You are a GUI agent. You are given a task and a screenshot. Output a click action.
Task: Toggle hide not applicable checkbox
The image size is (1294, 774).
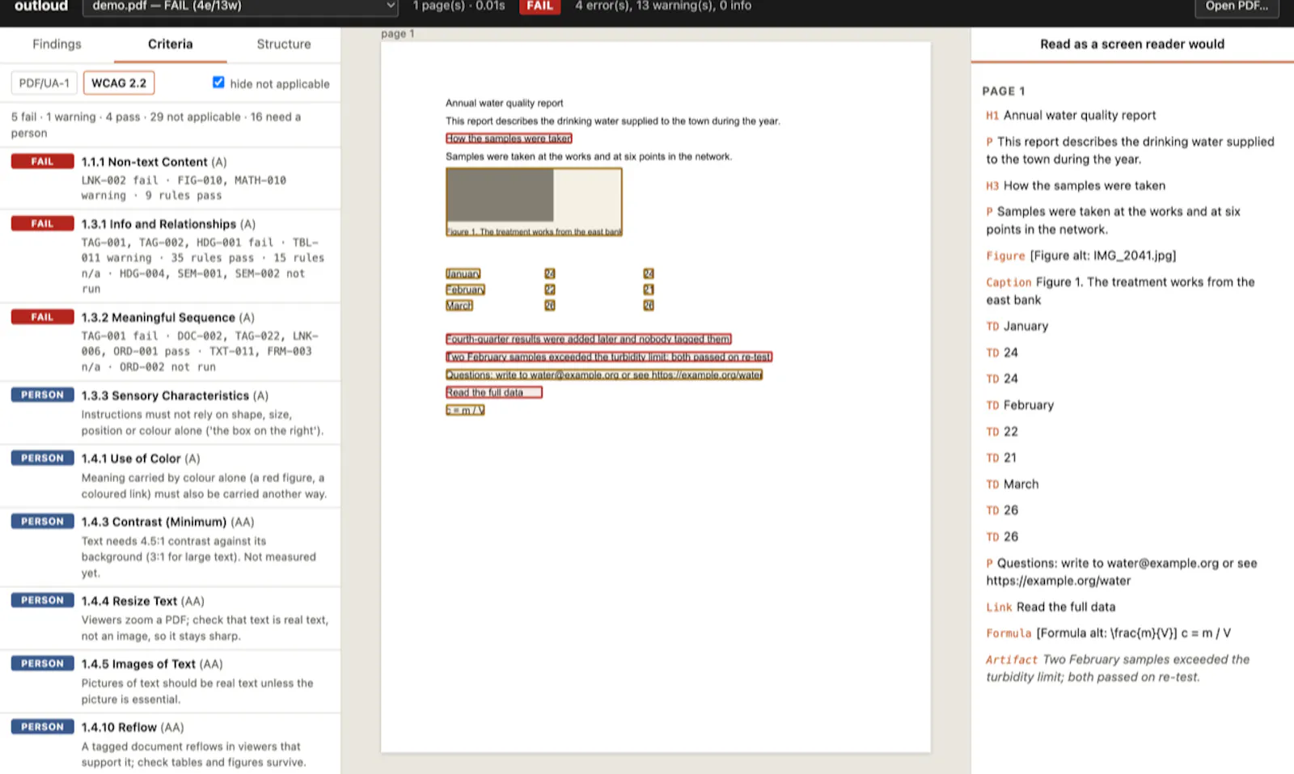(218, 82)
